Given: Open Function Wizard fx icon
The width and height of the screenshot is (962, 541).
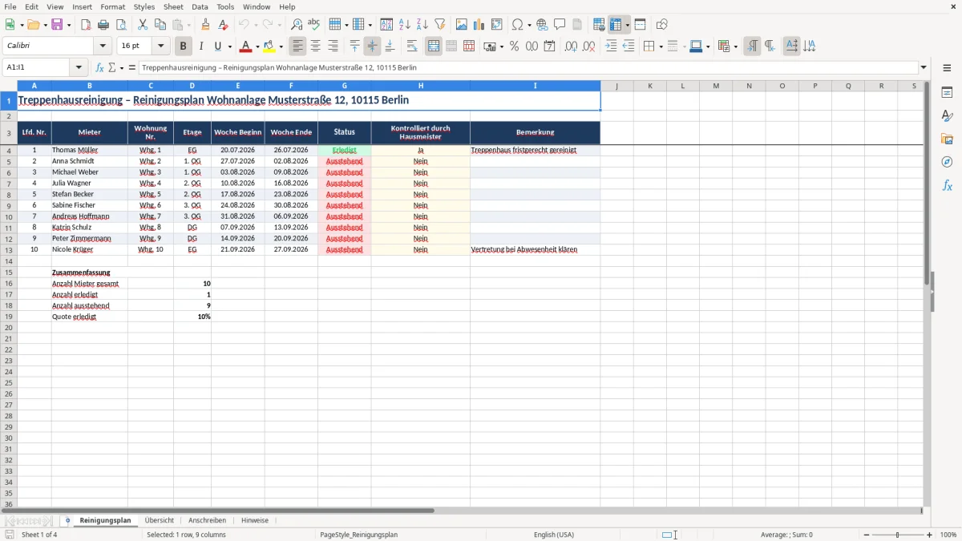Looking at the screenshot, I should (x=99, y=68).
